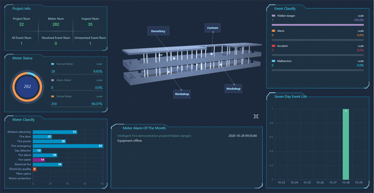Click the Meter Num value 282

point(56,24)
